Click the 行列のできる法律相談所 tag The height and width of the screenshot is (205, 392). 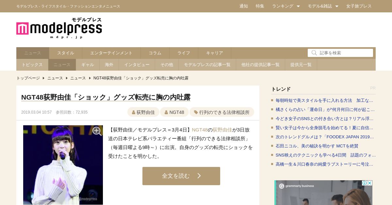(x=222, y=112)
